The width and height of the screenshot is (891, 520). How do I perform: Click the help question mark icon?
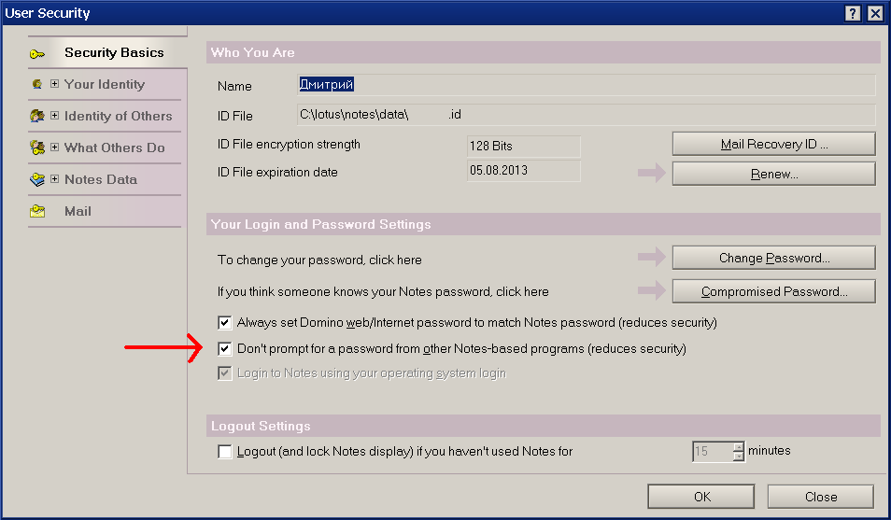(x=853, y=13)
